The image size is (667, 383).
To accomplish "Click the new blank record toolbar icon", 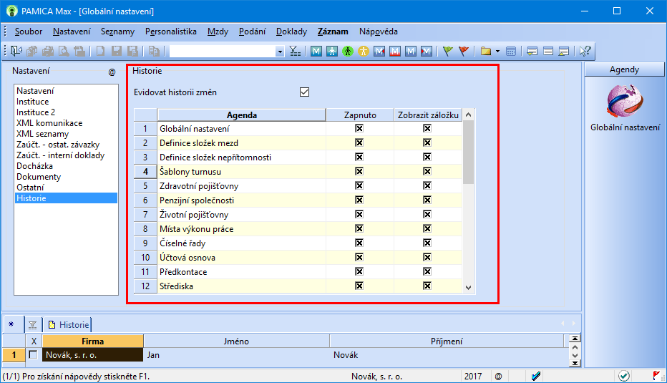I will coord(100,51).
